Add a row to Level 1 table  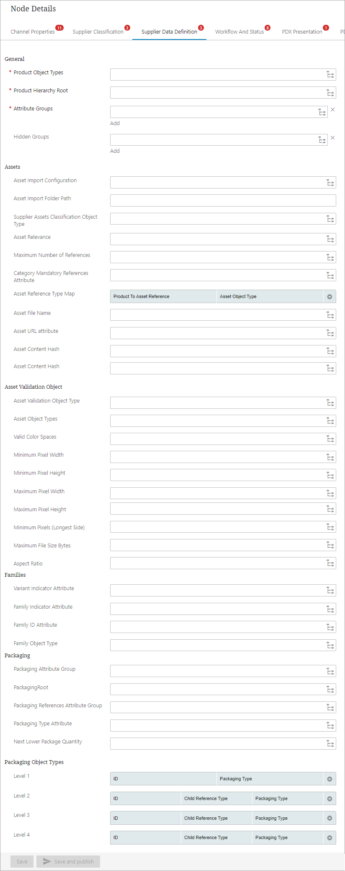pos(330,779)
